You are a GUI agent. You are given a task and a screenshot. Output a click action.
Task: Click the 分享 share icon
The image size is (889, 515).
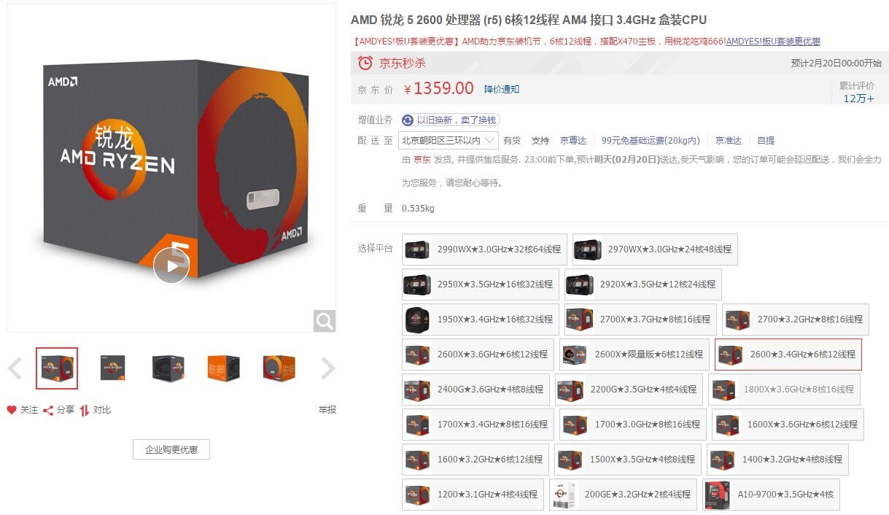point(48,410)
